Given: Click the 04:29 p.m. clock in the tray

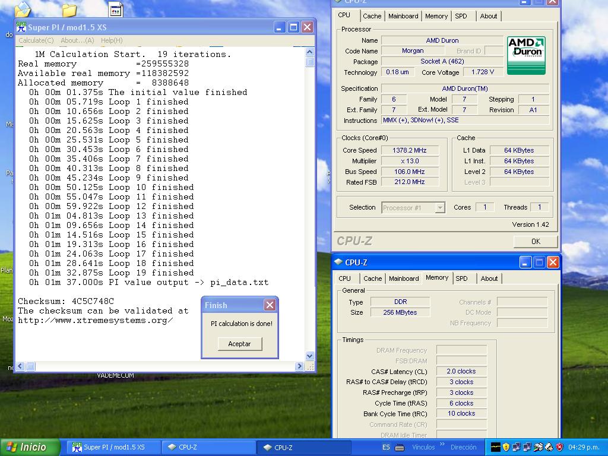Looking at the screenshot, I should click(x=584, y=447).
